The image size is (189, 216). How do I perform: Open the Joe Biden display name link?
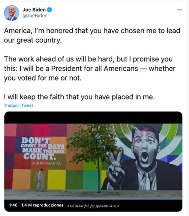click(x=34, y=10)
